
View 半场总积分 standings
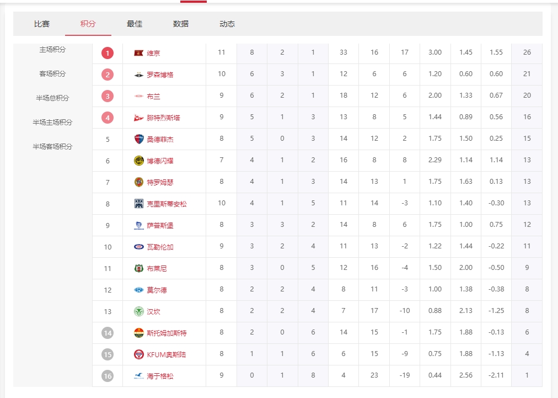coord(52,98)
